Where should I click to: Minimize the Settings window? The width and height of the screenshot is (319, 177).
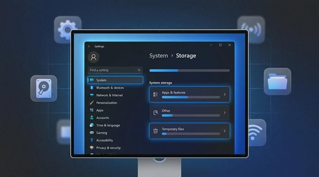pyautogui.click(x=211, y=45)
